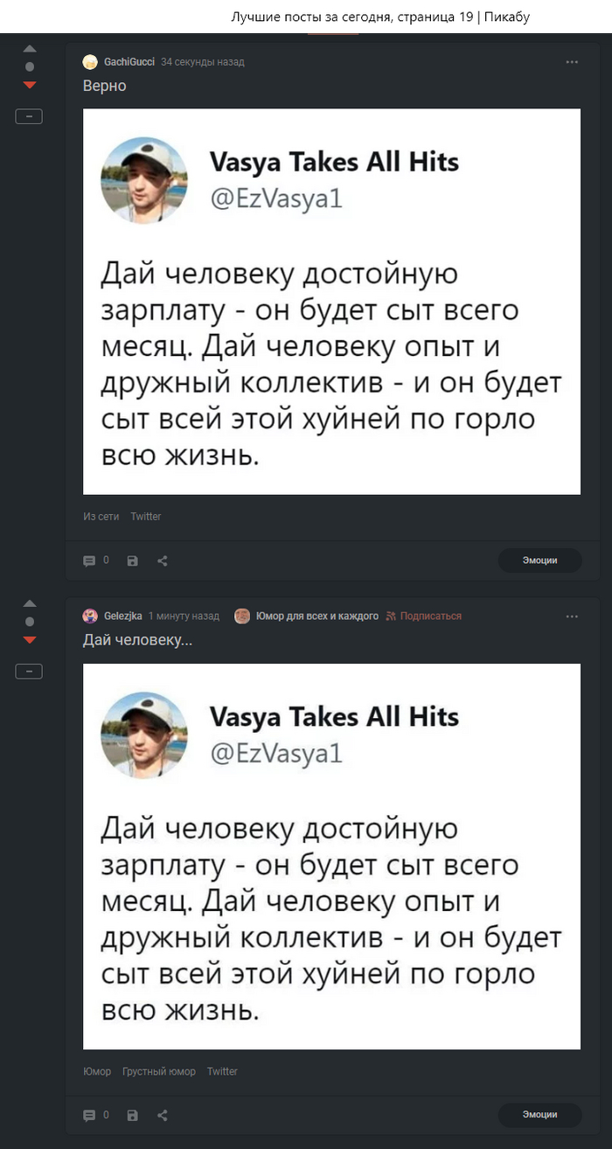This screenshot has width=612, height=1149.
Task: Open Gelezjka's profile avatar
Action: [x=90, y=616]
